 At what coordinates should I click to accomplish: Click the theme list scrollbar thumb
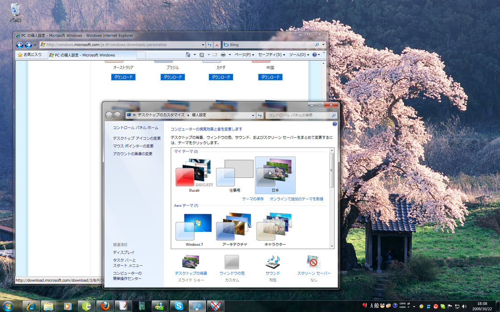332,170
